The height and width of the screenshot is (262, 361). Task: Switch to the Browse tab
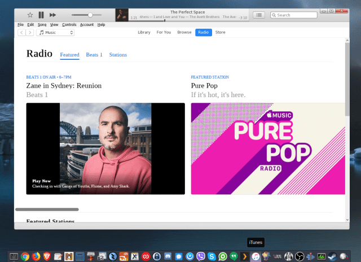(x=184, y=33)
